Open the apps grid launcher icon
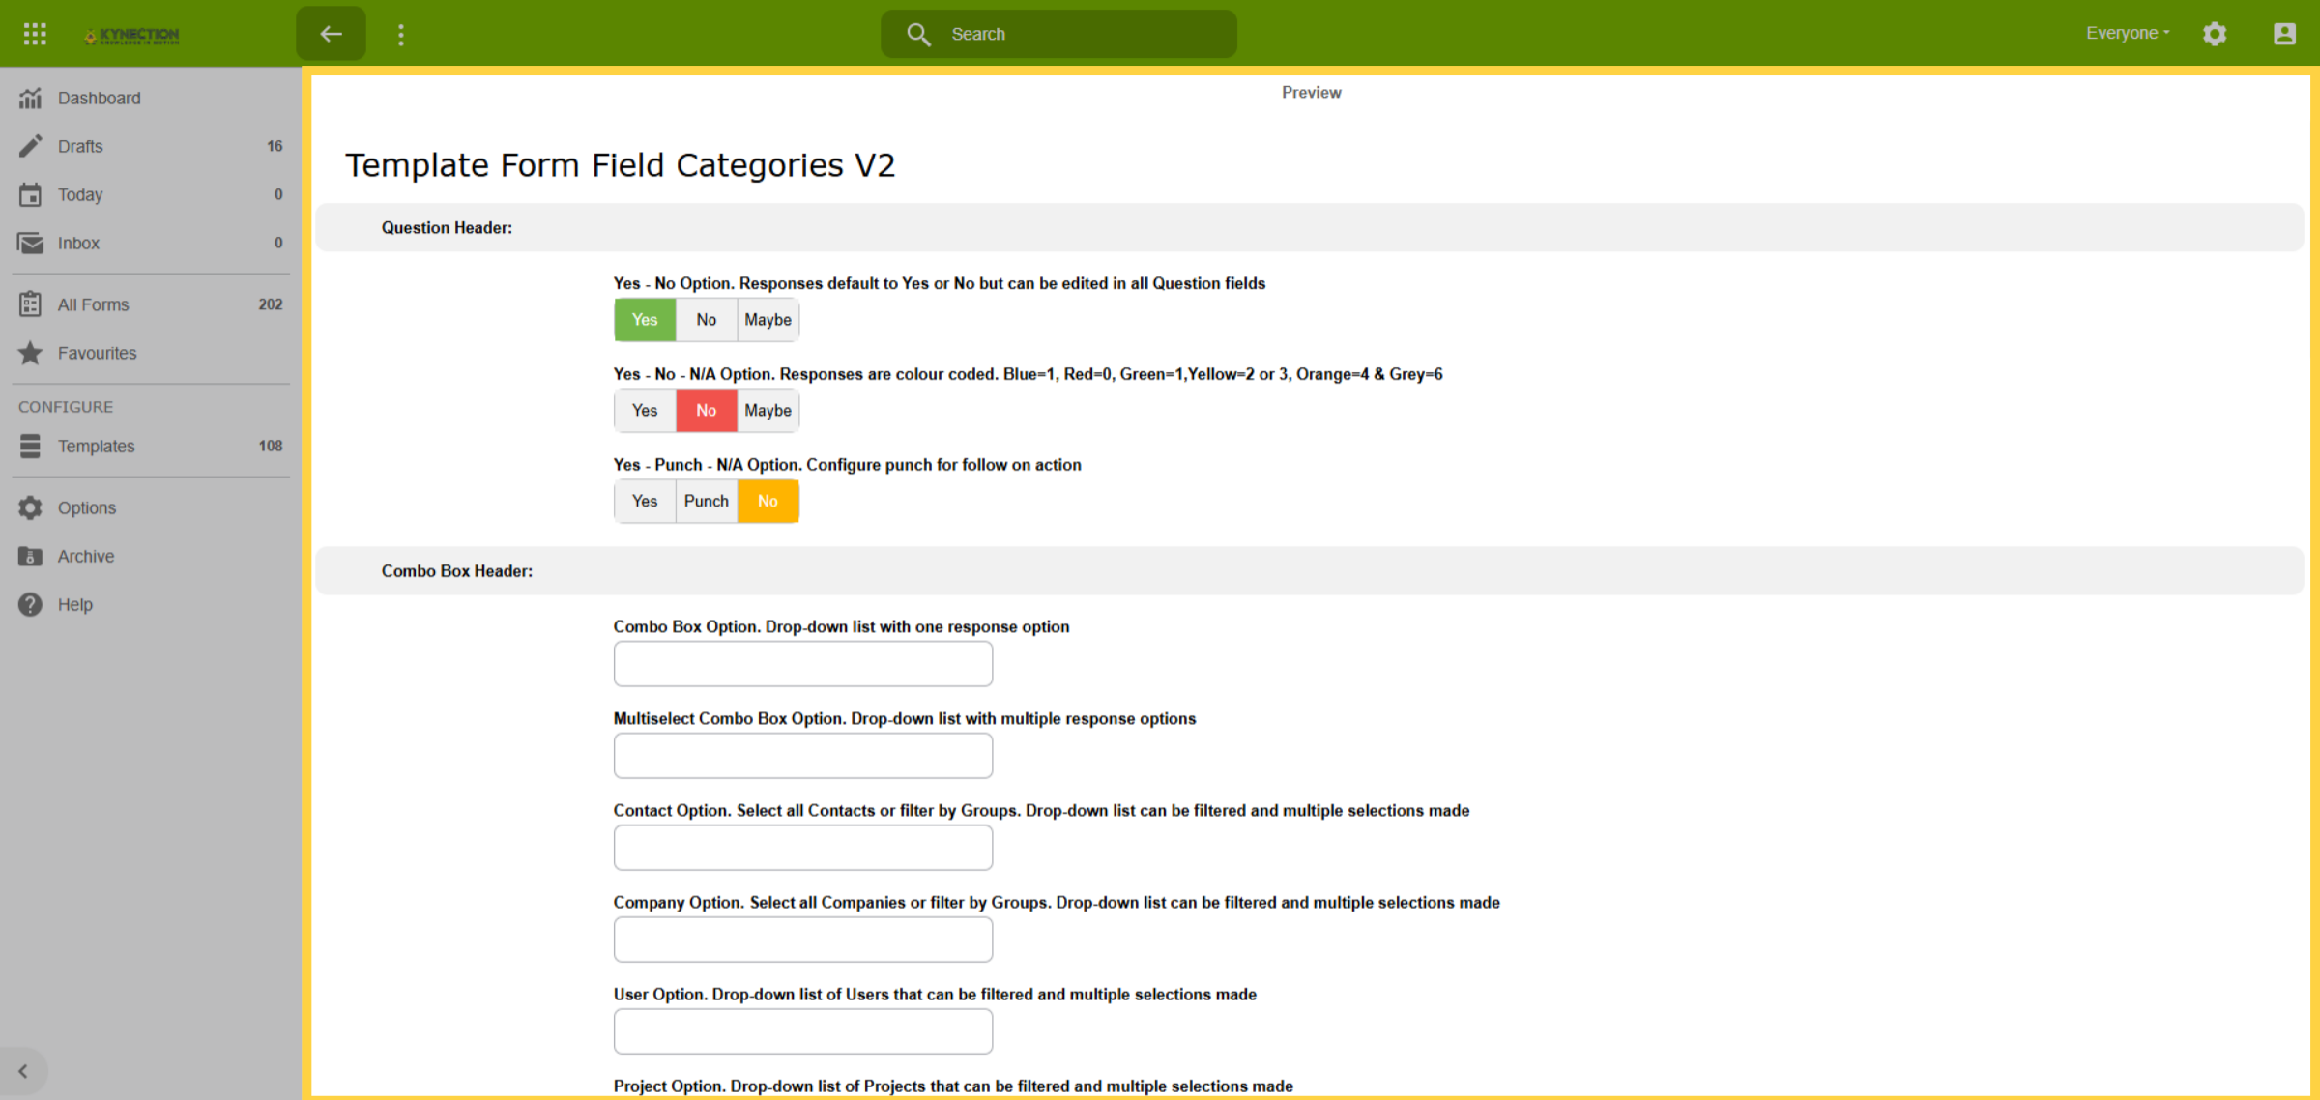 (x=35, y=34)
